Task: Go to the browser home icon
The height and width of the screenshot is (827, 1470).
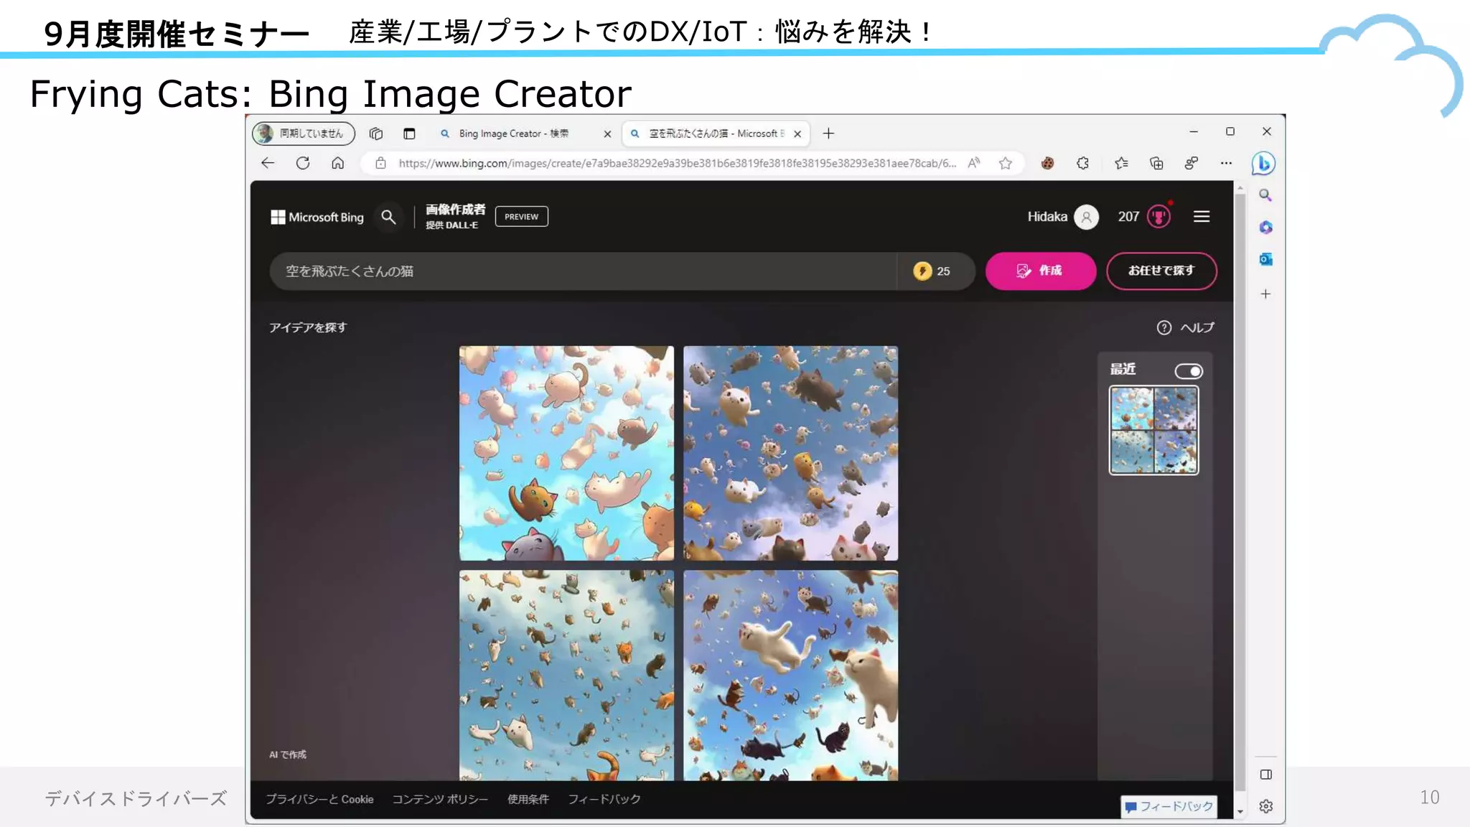Action: tap(337, 163)
